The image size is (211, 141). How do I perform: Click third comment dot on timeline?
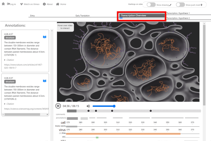112,111
